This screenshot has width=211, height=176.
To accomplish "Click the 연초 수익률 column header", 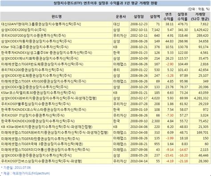I will 169,16.
